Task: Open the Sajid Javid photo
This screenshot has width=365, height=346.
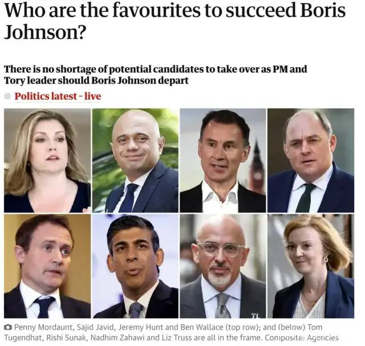Action: pyautogui.click(x=135, y=161)
